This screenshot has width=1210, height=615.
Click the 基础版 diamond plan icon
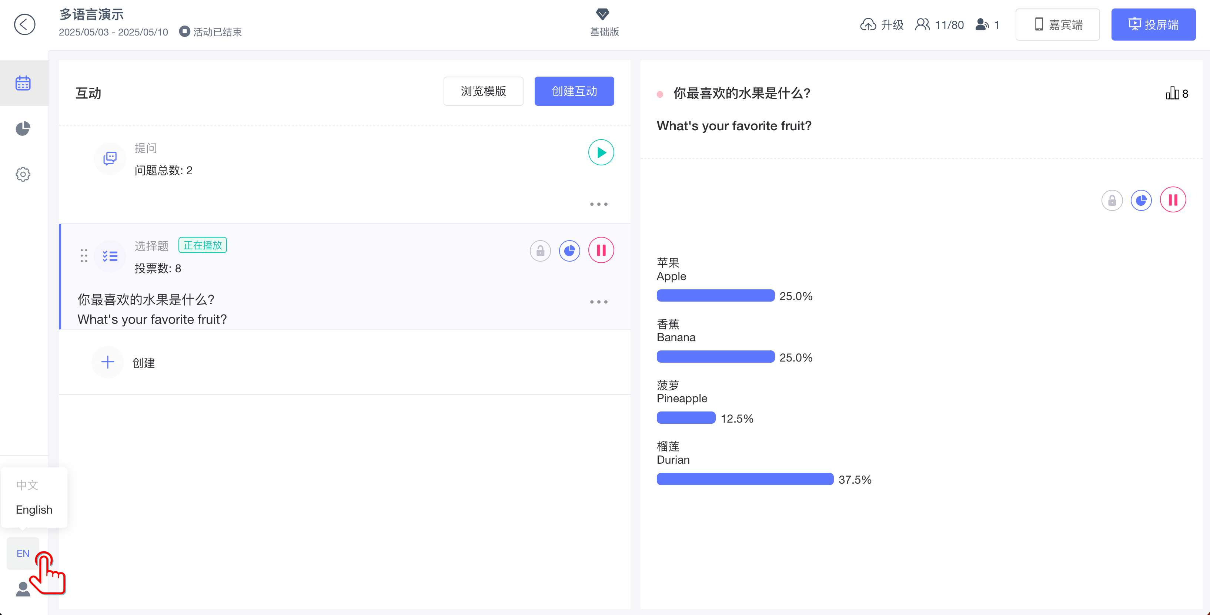pos(603,14)
